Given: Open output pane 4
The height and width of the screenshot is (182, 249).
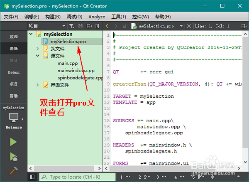Looking at the screenshot, I should tap(179, 177).
